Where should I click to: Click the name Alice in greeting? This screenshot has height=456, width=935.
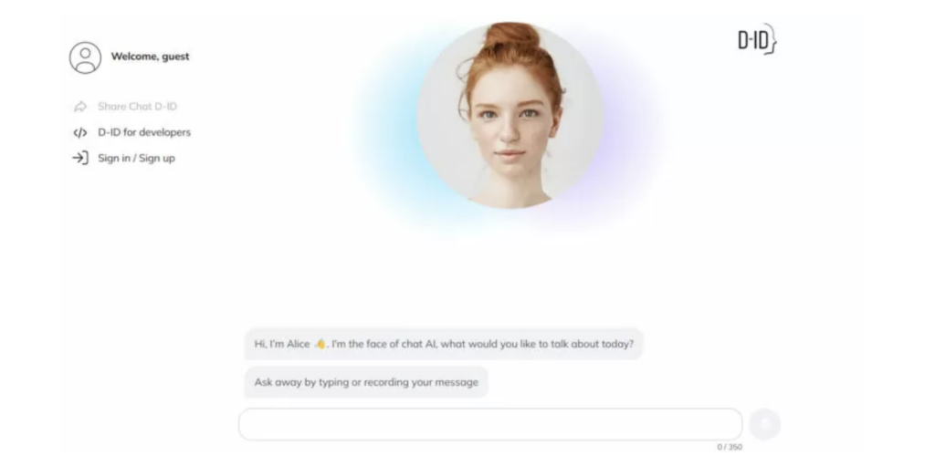tap(299, 344)
